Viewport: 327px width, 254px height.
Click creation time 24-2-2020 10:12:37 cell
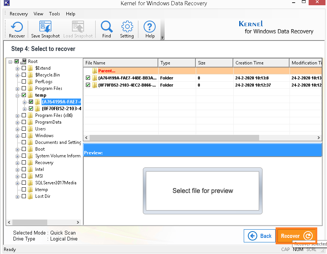253,85
